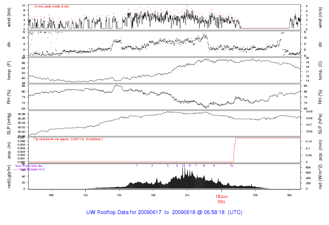This screenshot has height=225, width=329.
Task: Click the '1019' hPa axis value
Action: (x=309, y=112)
